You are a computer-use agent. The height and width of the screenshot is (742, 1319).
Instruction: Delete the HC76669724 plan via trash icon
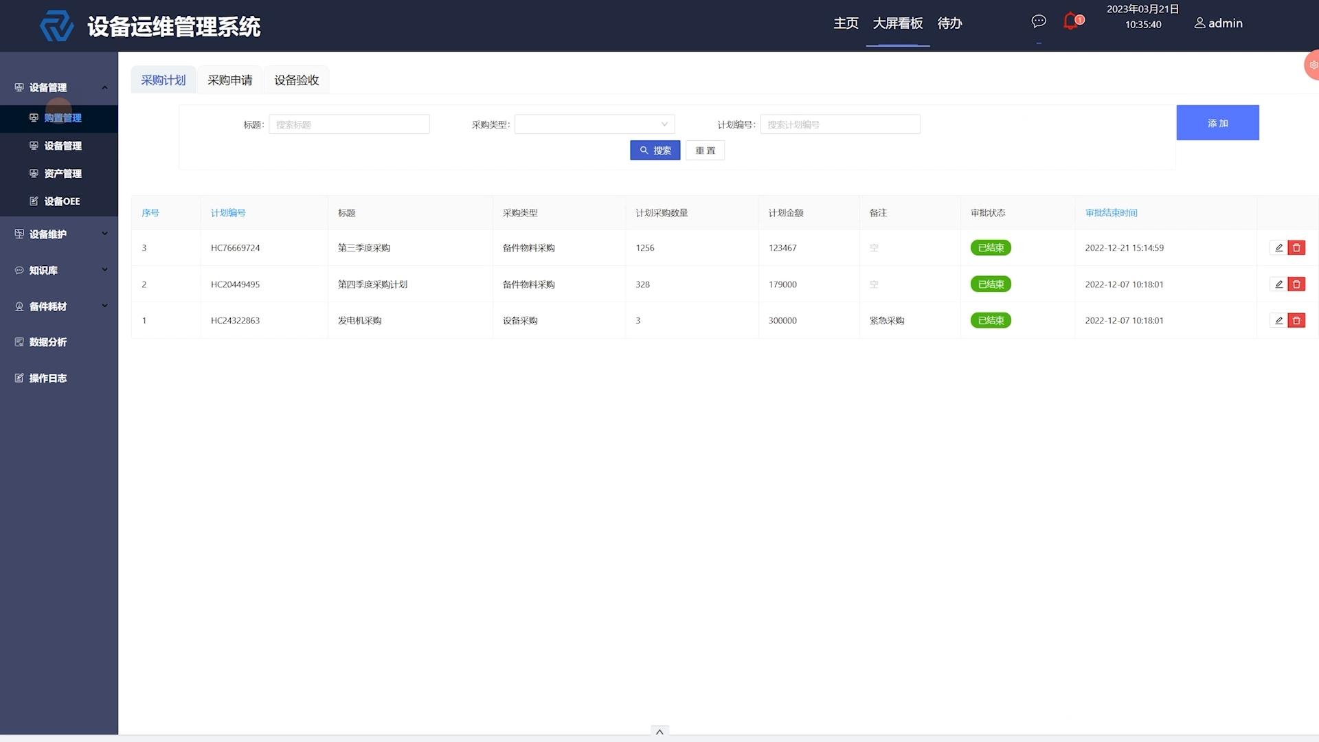[x=1296, y=248]
